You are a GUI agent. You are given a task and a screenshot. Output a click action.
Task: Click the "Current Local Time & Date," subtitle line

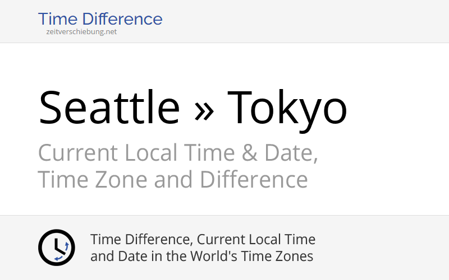(178, 153)
